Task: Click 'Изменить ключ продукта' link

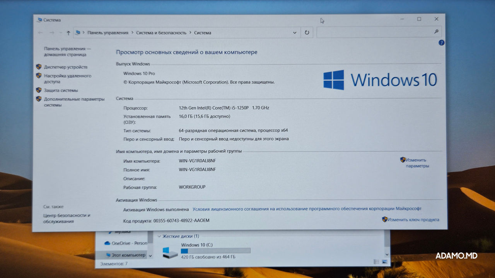Action: click(413, 219)
